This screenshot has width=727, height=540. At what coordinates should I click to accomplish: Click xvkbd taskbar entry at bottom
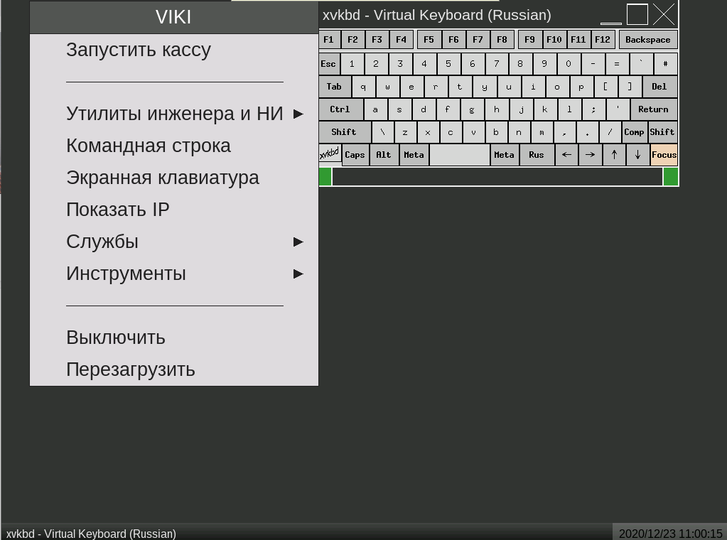click(x=91, y=534)
